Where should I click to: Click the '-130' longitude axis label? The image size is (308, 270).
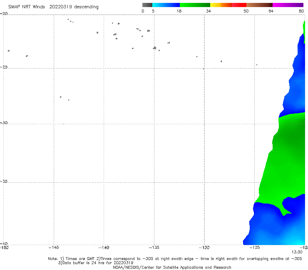(204, 248)
